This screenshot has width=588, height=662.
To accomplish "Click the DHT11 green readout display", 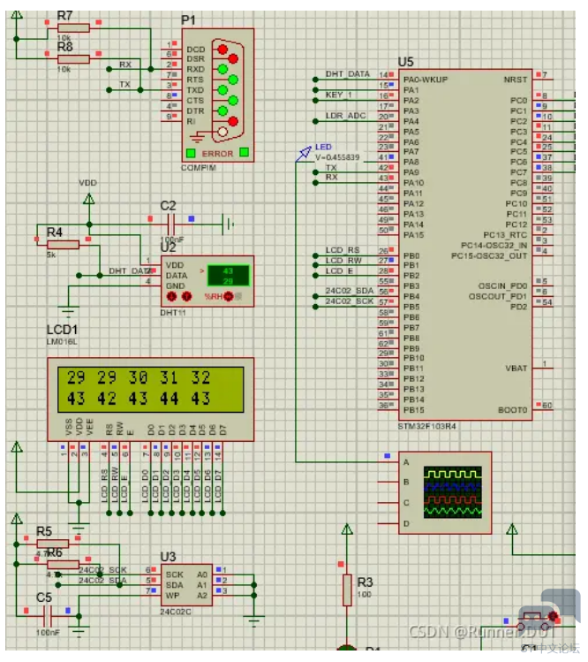I will (228, 276).
